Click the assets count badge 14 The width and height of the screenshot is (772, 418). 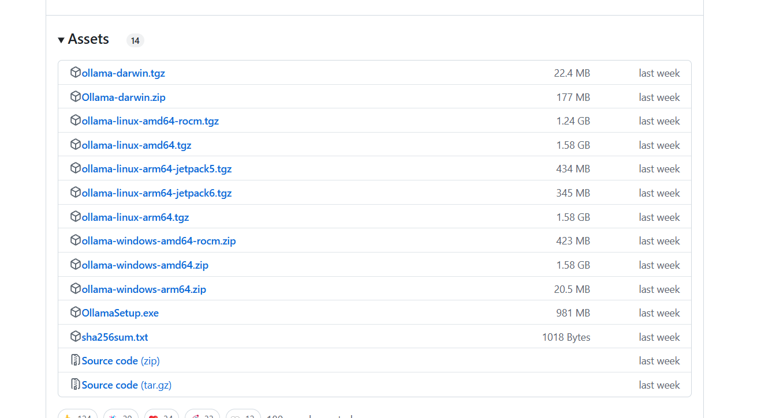pos(135,40)
